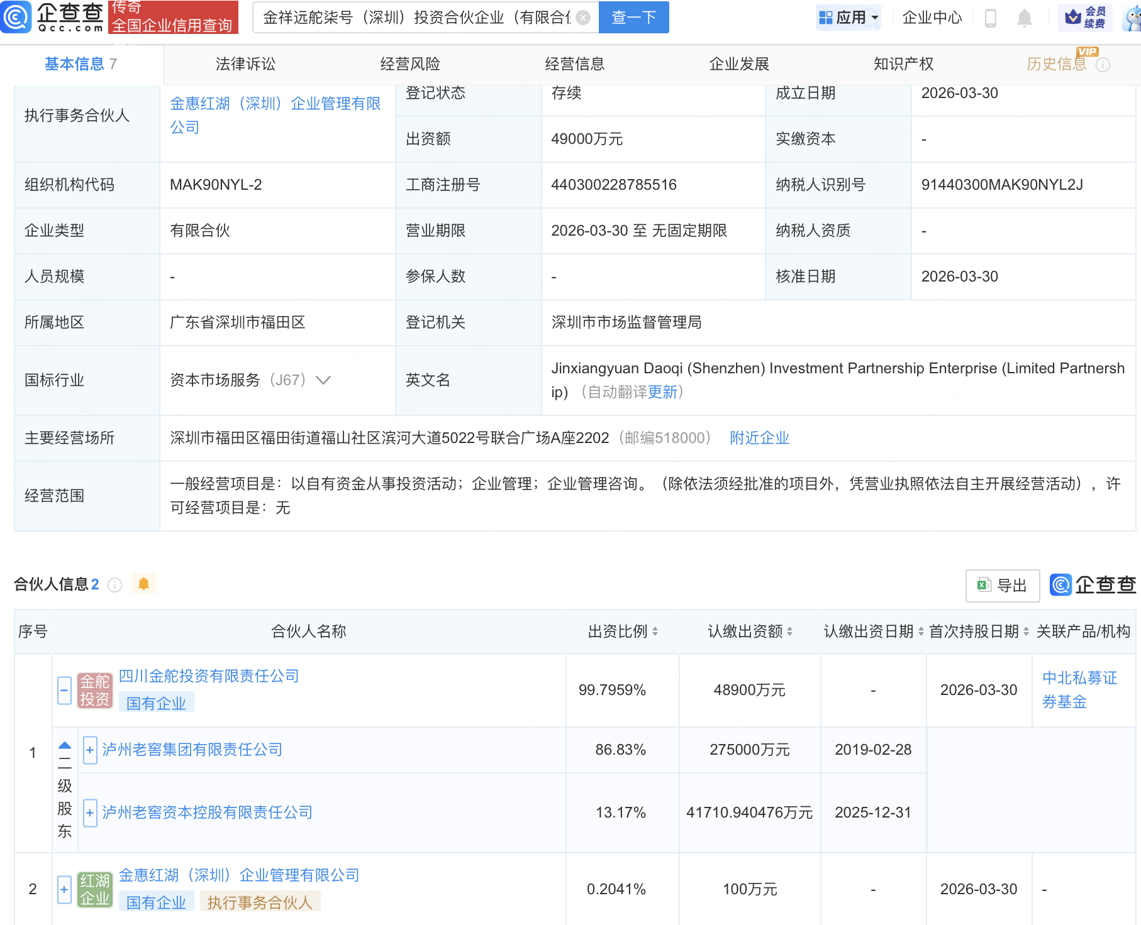Click the help icon beside 历史信息
The width and height of the screenshot is (1141, 925).
[1104, 64]
